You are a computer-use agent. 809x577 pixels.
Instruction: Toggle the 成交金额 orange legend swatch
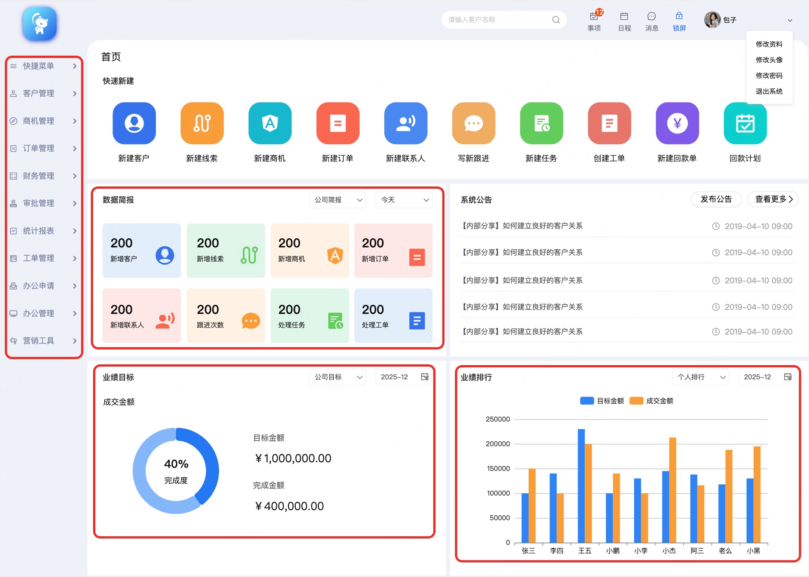[x=636, y=401]
